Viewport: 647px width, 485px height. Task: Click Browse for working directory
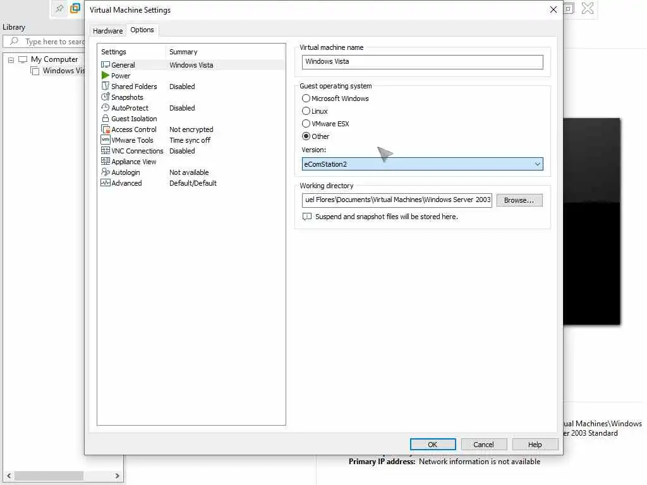[x=519, y=200]
